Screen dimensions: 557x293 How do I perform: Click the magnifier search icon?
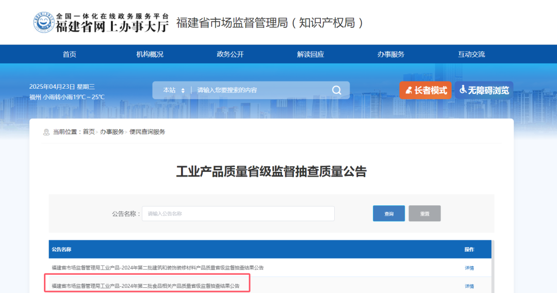coord(336,90)
